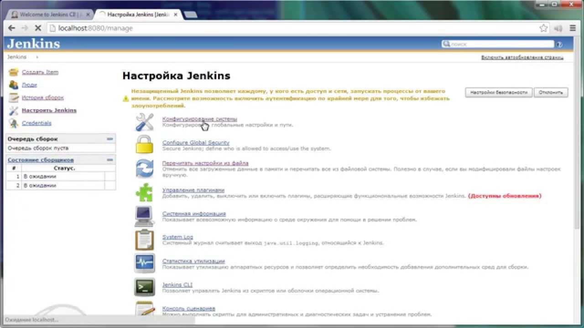584x328 pixels.
Task: Close the Welcome to Jenkins CI tab
Action: 89,15
